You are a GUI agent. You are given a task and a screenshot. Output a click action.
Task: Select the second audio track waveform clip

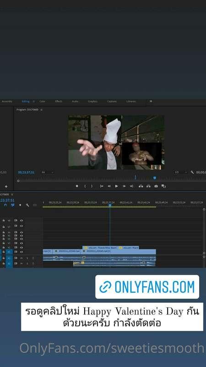(x=114, y=264)
